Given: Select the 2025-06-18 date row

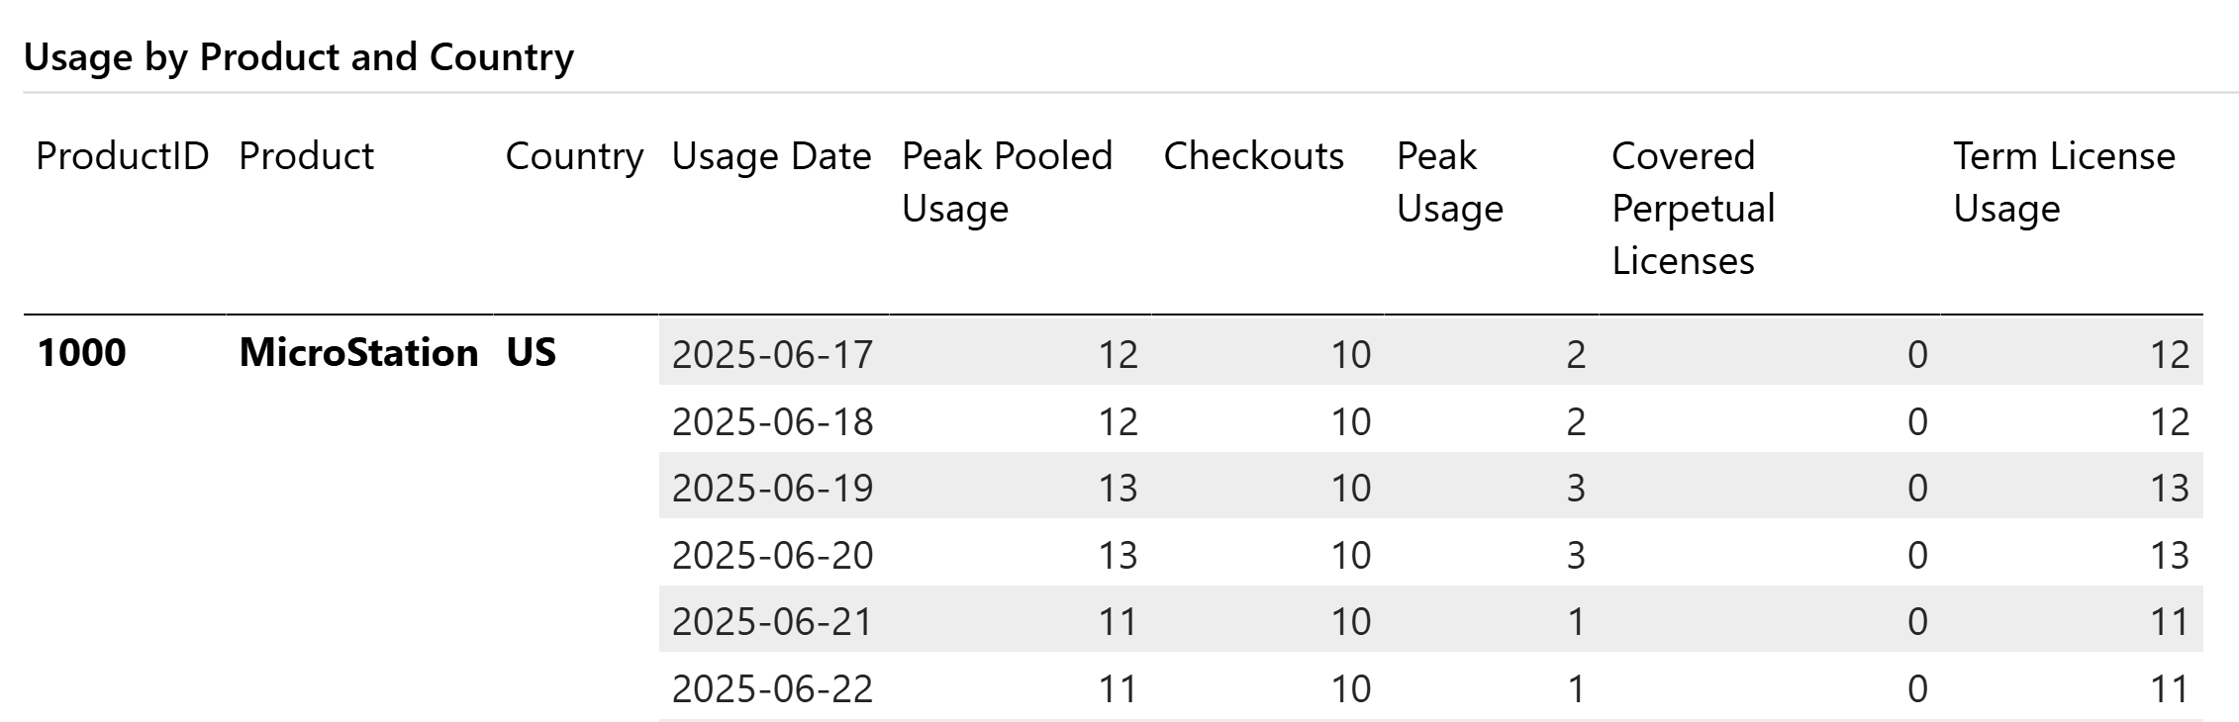Looking at the screenshot, I should point(772,421).
